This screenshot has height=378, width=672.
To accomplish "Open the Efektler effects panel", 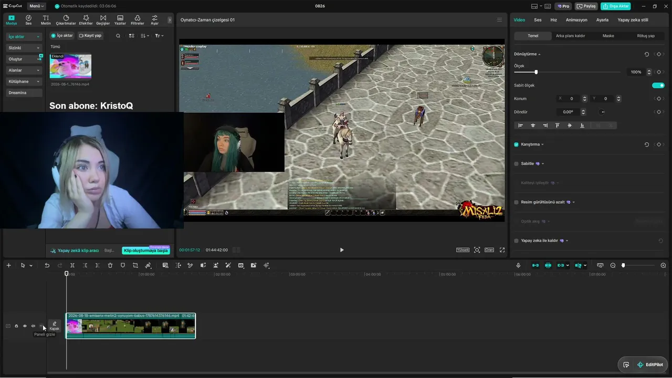I will pos(86,20).
